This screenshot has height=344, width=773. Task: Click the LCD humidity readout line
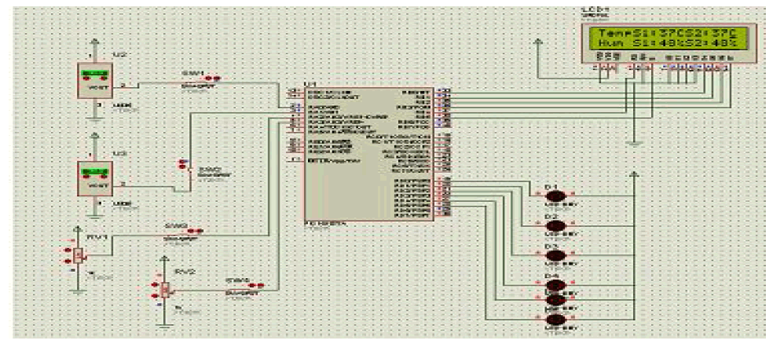667,45
